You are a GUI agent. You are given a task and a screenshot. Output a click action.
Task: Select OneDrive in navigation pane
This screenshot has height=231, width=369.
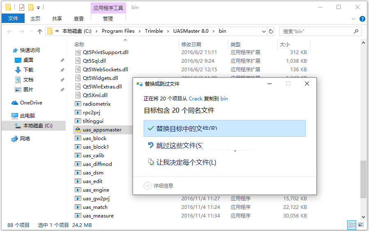pos(31,103)
